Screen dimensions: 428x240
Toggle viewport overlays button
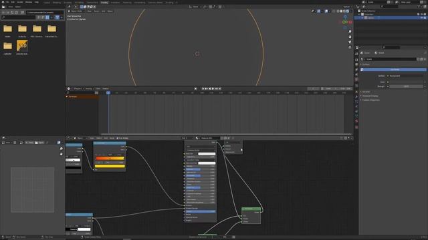(x=326, y=11)
